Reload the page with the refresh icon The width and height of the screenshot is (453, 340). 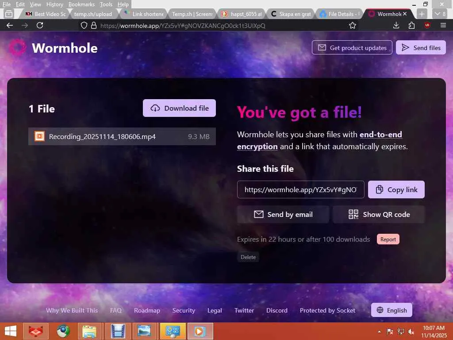[x=40, y=25]
